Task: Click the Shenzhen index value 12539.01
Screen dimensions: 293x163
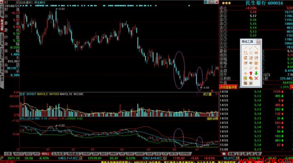Action: pyautogui.click(x=94, y=158)
